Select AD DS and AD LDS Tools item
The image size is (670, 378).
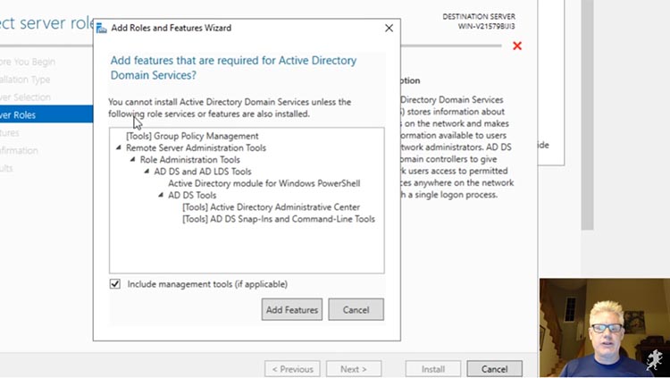pos(203,172)
